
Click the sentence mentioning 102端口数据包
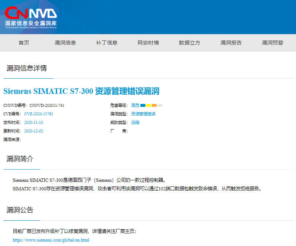click(x=137, y=188)
